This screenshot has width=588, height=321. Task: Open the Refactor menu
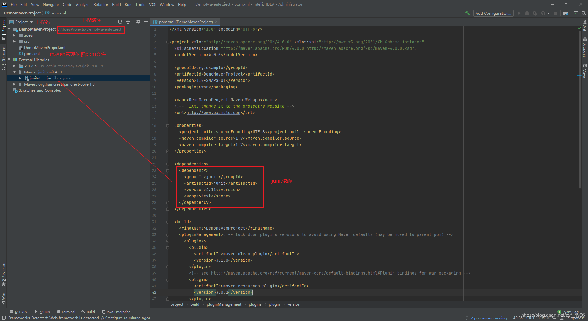coord(101,4)
